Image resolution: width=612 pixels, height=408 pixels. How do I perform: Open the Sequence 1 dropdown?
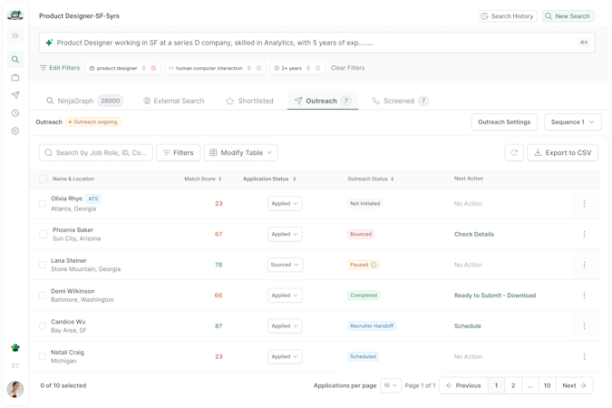click(x=572, y=122)
